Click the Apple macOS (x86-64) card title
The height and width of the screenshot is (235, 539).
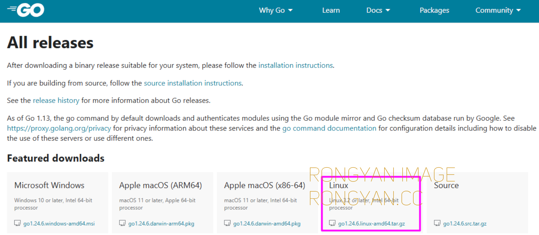pos(265,186)
